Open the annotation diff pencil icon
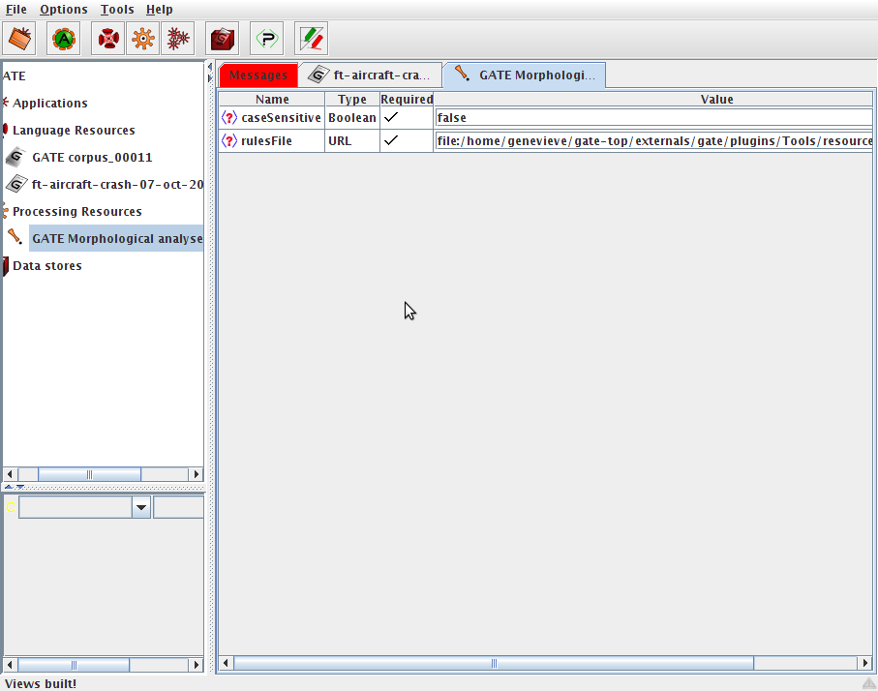This screenshot has height=691, width=878. click(x=311, y=39)
